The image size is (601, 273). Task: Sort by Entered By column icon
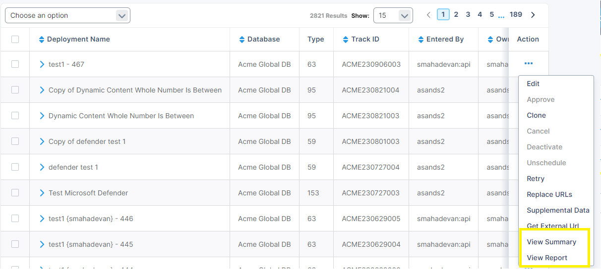(421, 40)
